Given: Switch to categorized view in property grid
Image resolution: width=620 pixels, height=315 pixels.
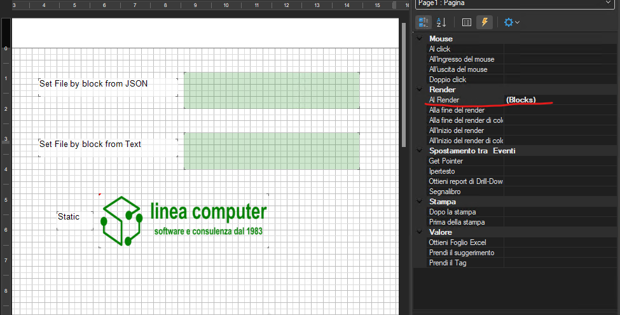Looking at the screenshot, I should click(423, 22).
